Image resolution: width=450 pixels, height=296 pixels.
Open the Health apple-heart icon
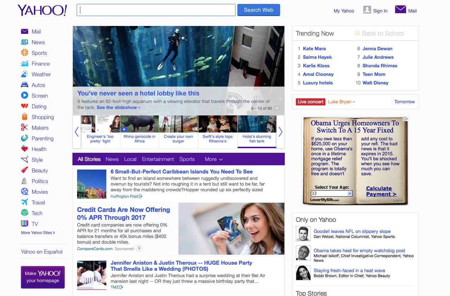coord(25,149)
